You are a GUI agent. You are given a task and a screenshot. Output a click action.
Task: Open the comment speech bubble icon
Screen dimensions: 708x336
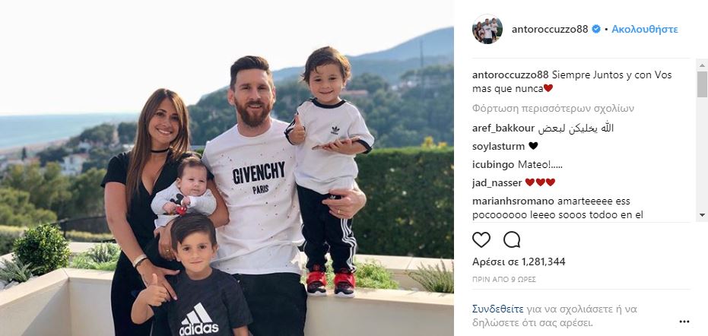[512, 239]
